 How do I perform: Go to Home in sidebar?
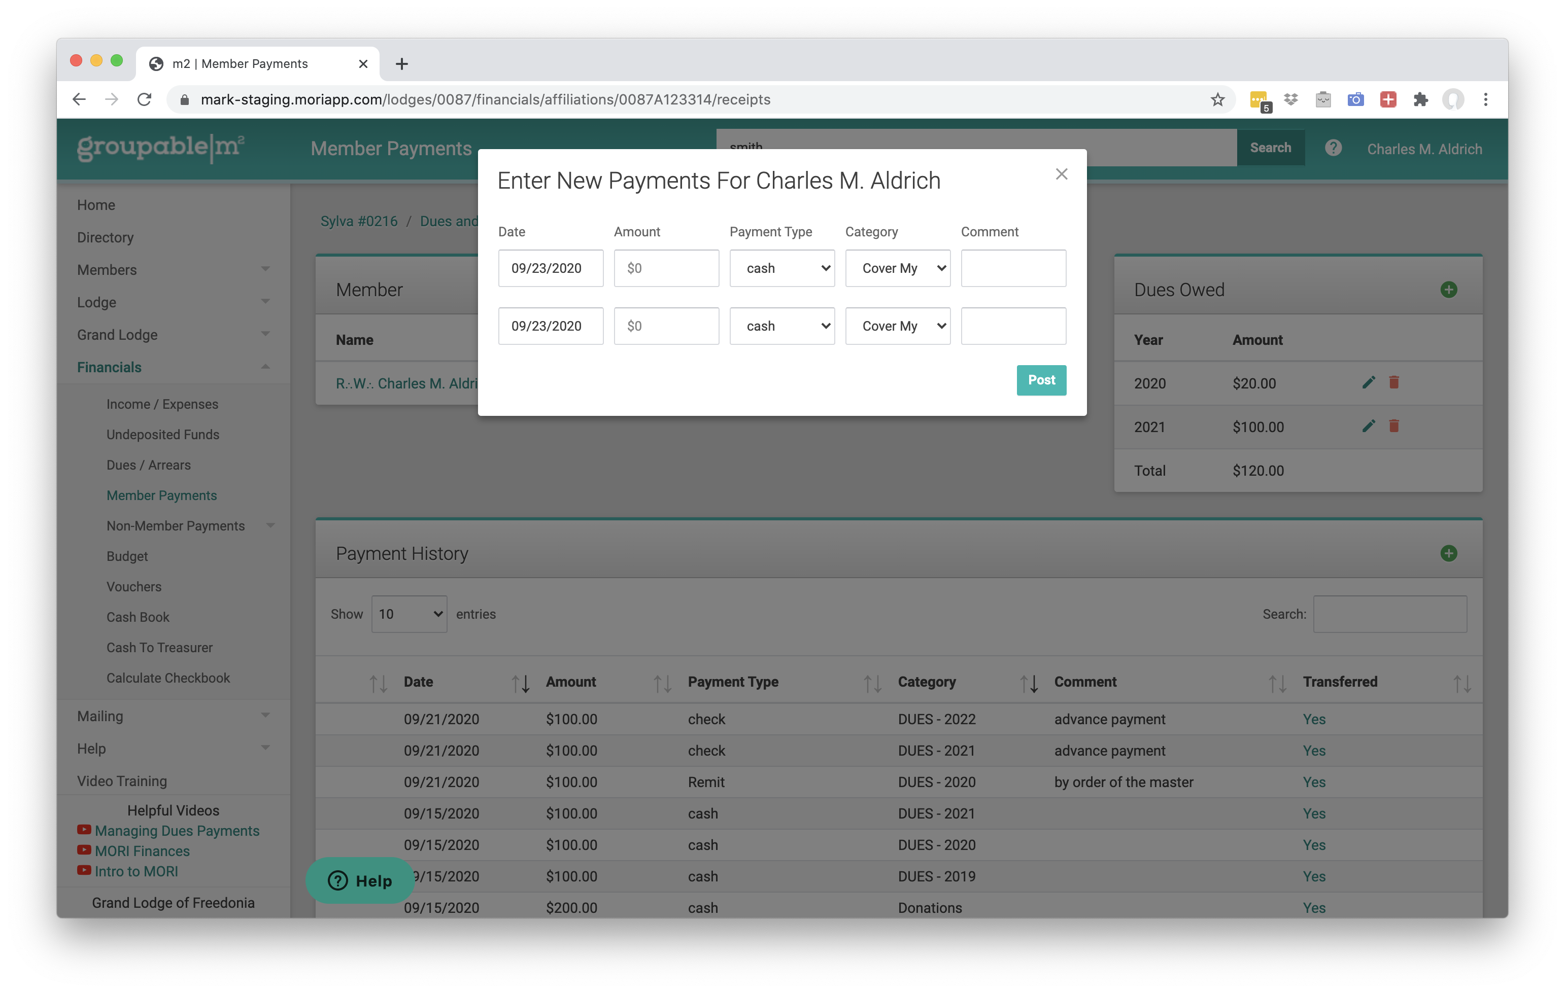coord(96,205)
